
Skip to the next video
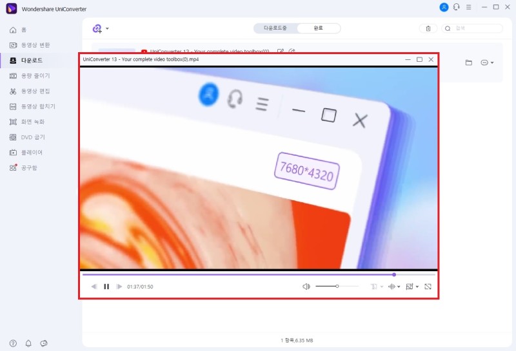point(119,287)
